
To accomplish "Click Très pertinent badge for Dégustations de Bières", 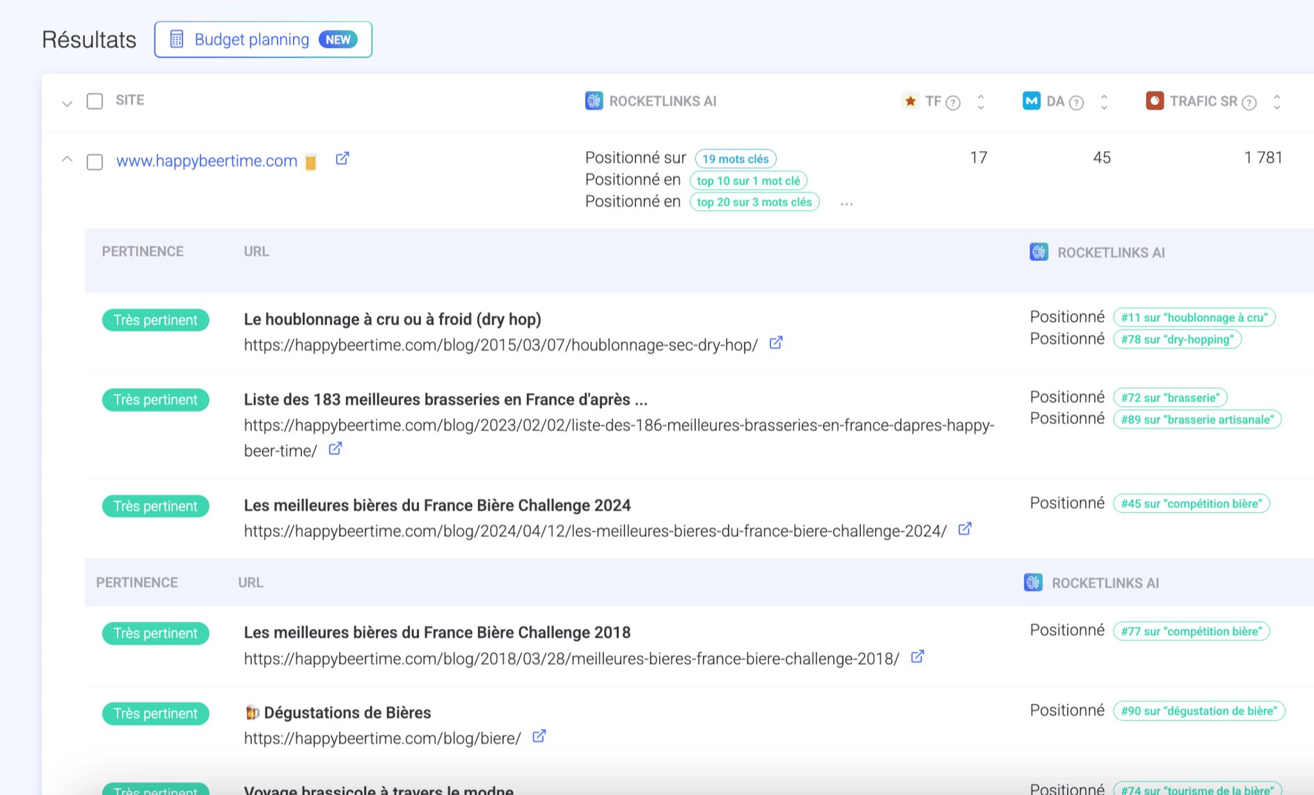I will point(156,714).
